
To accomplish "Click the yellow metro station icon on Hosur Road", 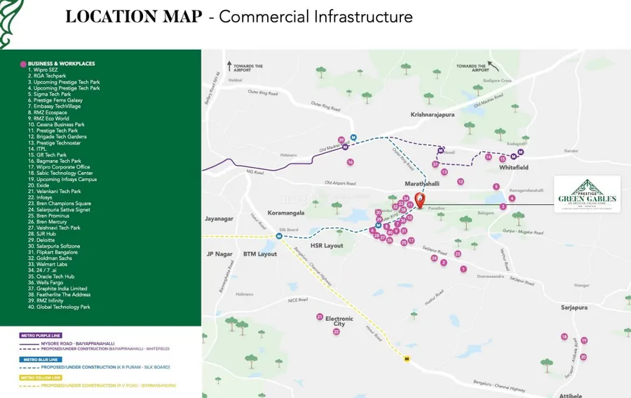I will tap(407, 359).
